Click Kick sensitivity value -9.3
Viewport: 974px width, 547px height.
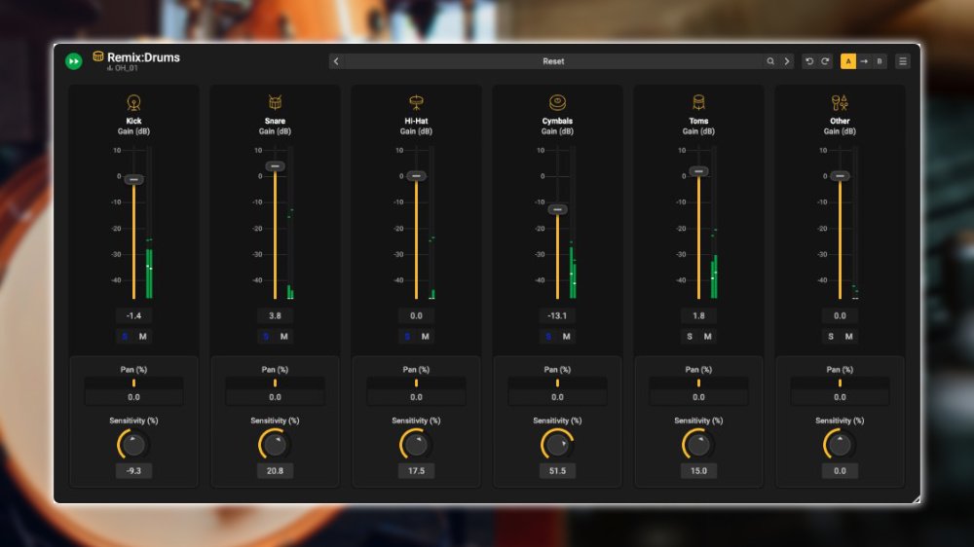tap(133, 471)
